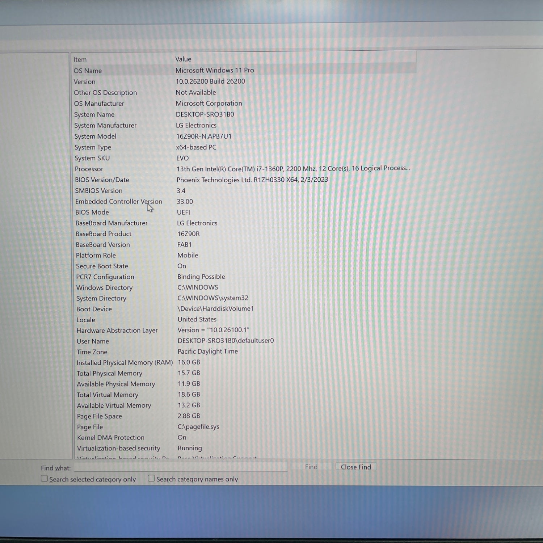
Task: Enable 'Search category names only' checkbox
Action: click(x=151, y=478)
